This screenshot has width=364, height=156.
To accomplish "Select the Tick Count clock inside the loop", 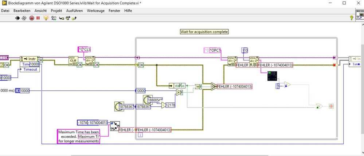I will pyautogui.click(x=148, y=100).
